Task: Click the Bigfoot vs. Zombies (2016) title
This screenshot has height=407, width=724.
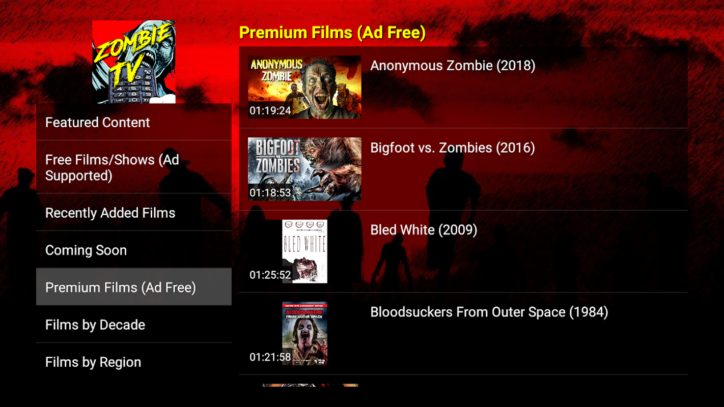Action: pos(453,148)
